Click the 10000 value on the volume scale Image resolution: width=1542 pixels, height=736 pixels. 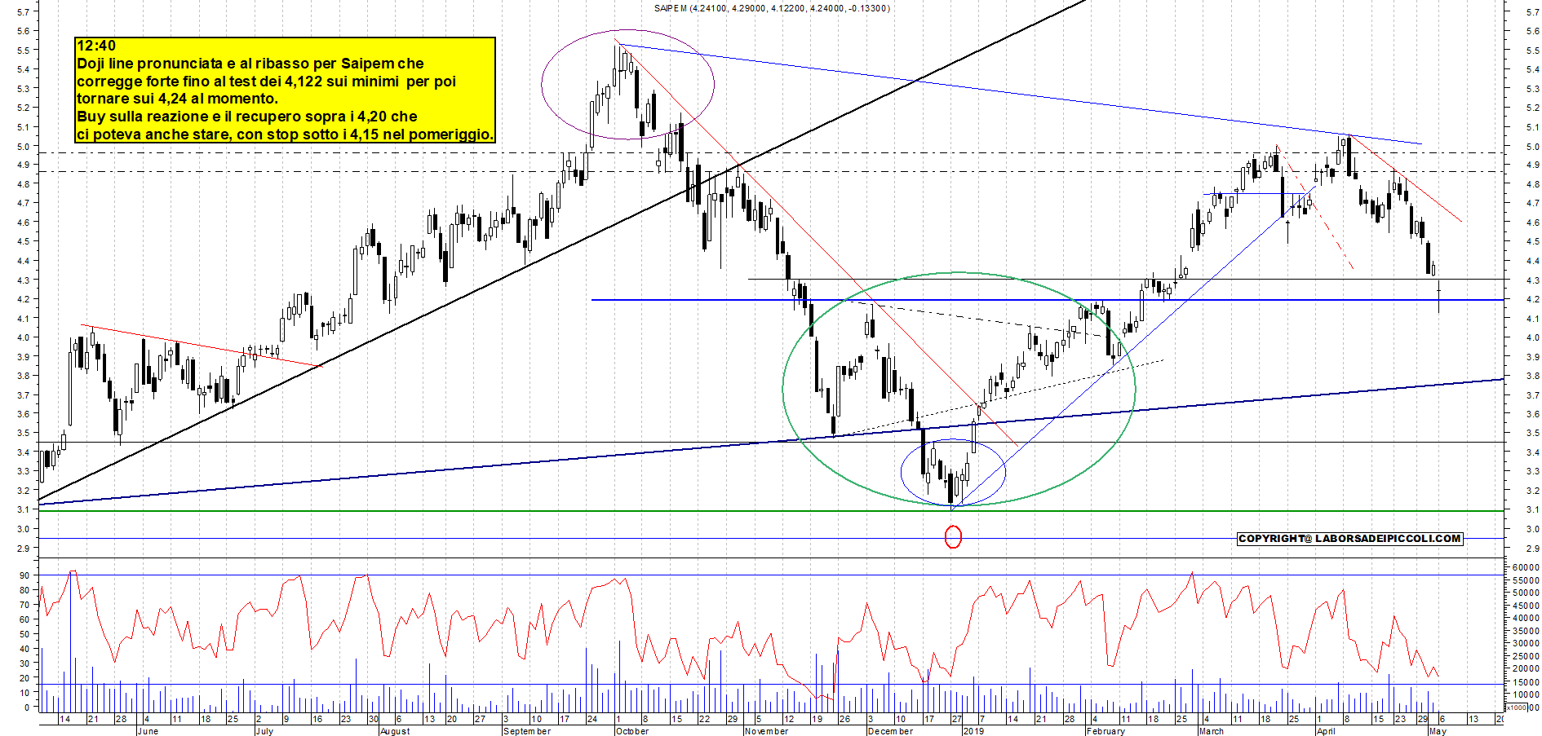(1526, 694)
